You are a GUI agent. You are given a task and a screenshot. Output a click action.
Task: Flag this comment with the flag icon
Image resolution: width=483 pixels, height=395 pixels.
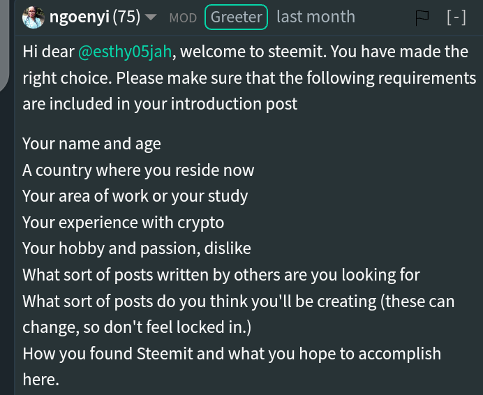[x=422, y=18]
